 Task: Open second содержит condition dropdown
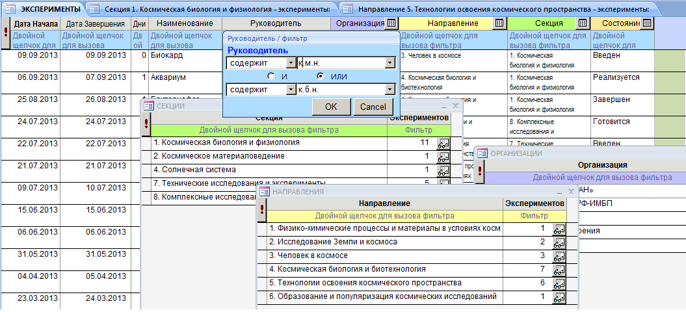[291, 90]
